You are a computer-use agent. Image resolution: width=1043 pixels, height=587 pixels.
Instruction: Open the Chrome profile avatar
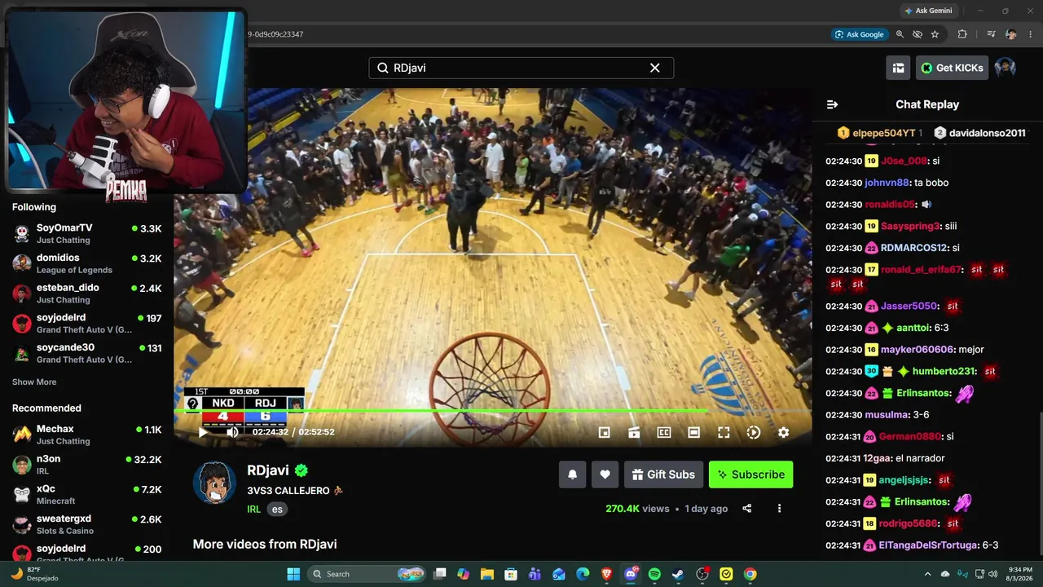1011,34
